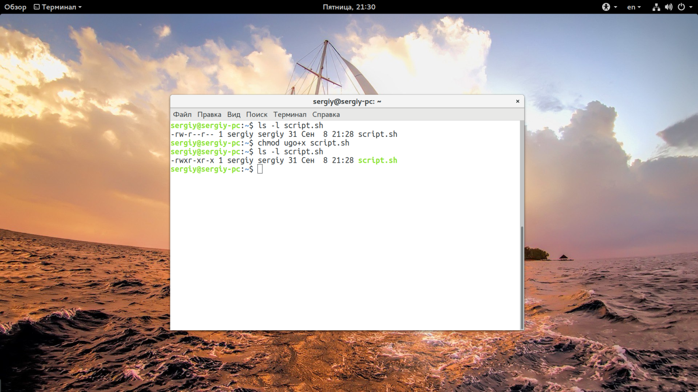The image size is (698, 392).
Task: Click the wired network status icon
Action: (x=656, y=7)
